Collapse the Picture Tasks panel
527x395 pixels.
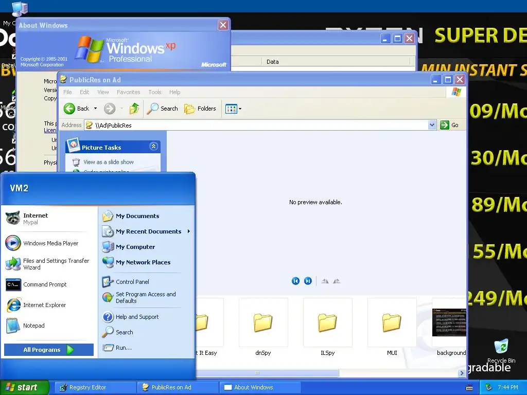153,147
